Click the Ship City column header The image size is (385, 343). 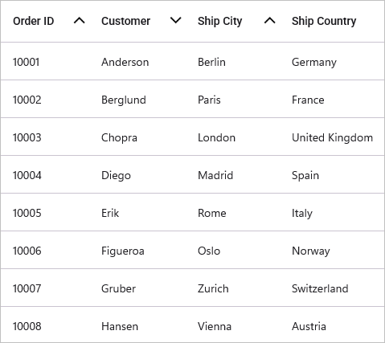point(219,21)
